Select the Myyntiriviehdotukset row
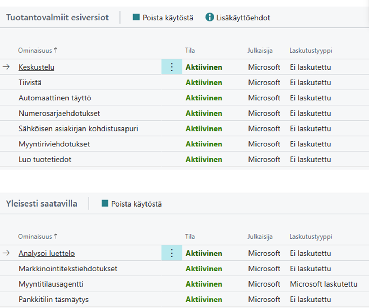 (x=54, y=144)
